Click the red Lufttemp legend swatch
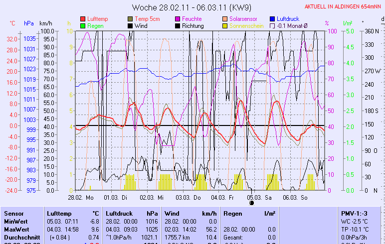The height and width of the screenshot is (244, 385). click(83, 19)
